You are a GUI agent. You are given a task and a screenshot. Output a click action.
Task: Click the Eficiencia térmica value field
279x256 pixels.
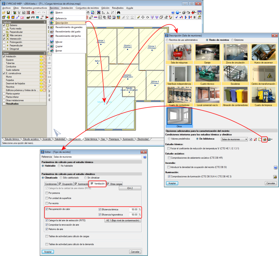coord(134,210)
